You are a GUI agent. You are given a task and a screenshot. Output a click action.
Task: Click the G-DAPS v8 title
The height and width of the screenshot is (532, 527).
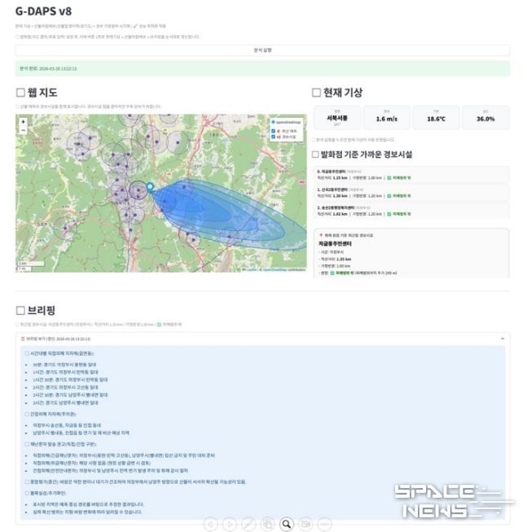[x=49, y=11]
